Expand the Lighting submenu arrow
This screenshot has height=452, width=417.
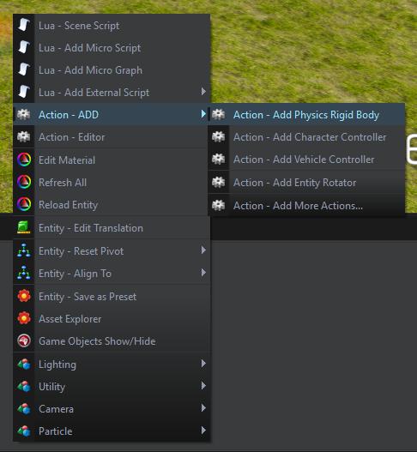point(203,364)
